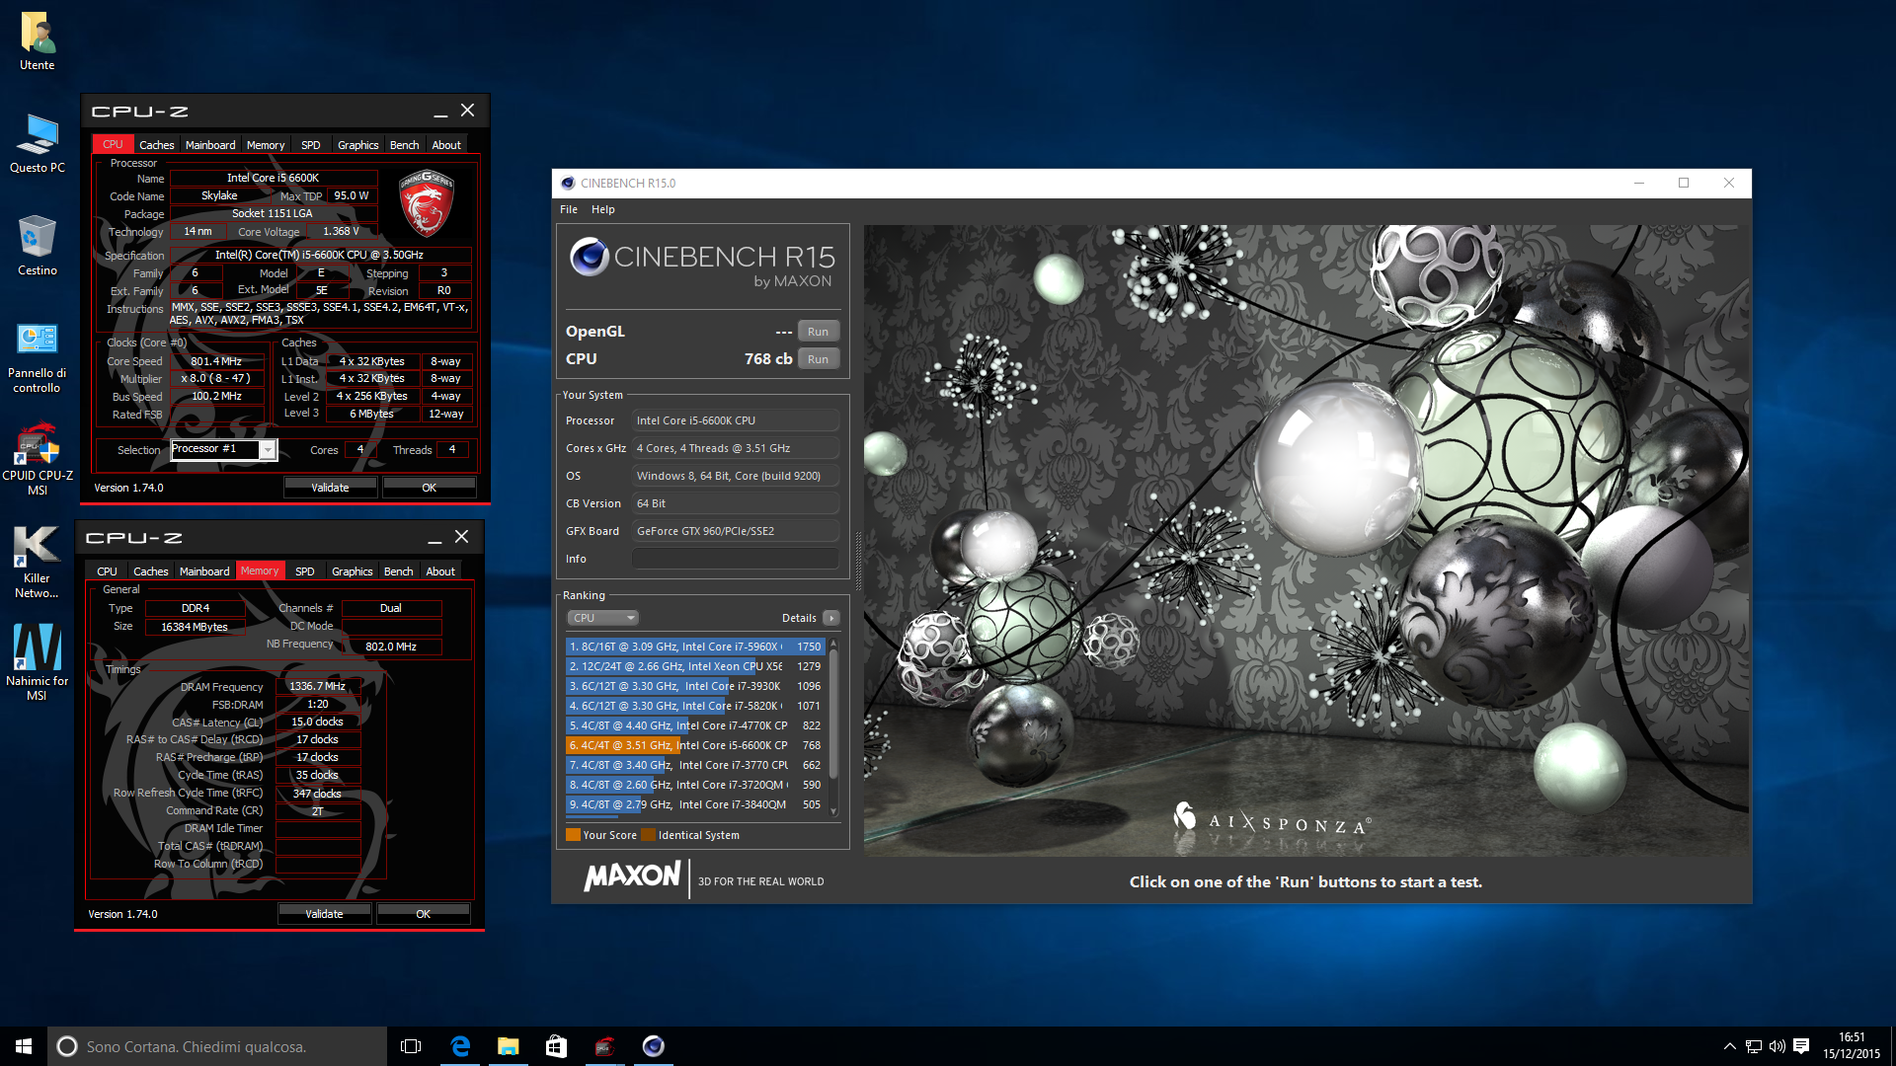Click the Cinebench R15 logo sphere
This screenshot has width=1896, height=1066.
click(589, 257)
